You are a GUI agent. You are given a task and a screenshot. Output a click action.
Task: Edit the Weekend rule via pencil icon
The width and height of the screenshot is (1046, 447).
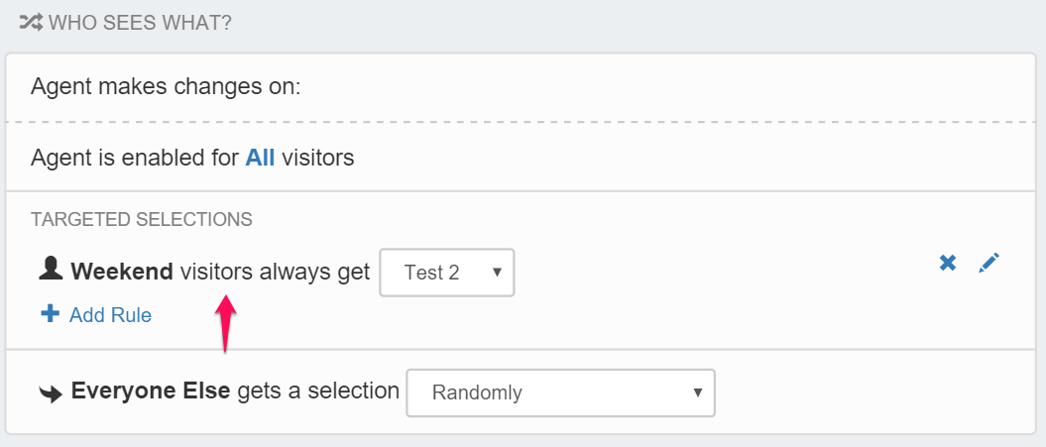[x=988, y=263]
